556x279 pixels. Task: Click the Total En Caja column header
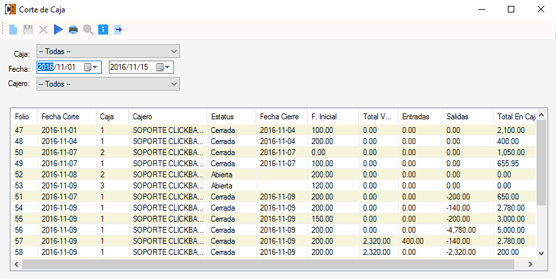pos(514,117)
